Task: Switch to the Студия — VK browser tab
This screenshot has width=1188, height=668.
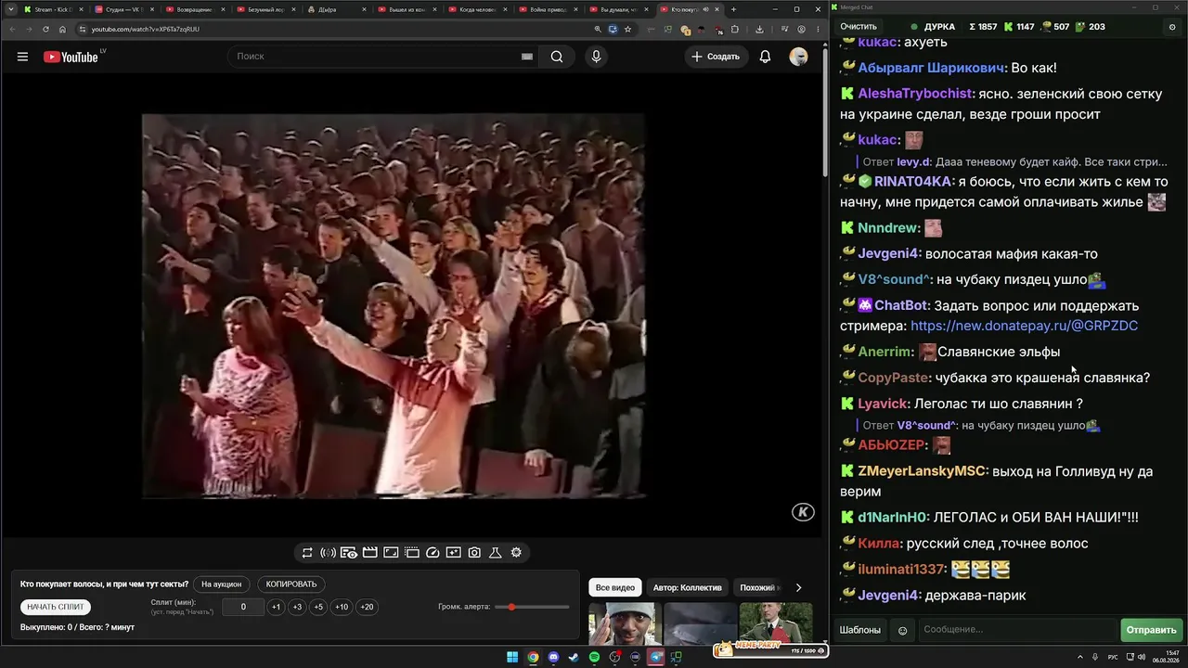Action: coord(124,9)
